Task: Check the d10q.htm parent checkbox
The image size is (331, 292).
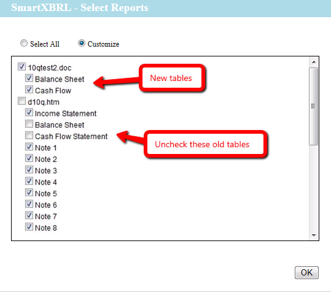Action: click(x=21, y=101)
